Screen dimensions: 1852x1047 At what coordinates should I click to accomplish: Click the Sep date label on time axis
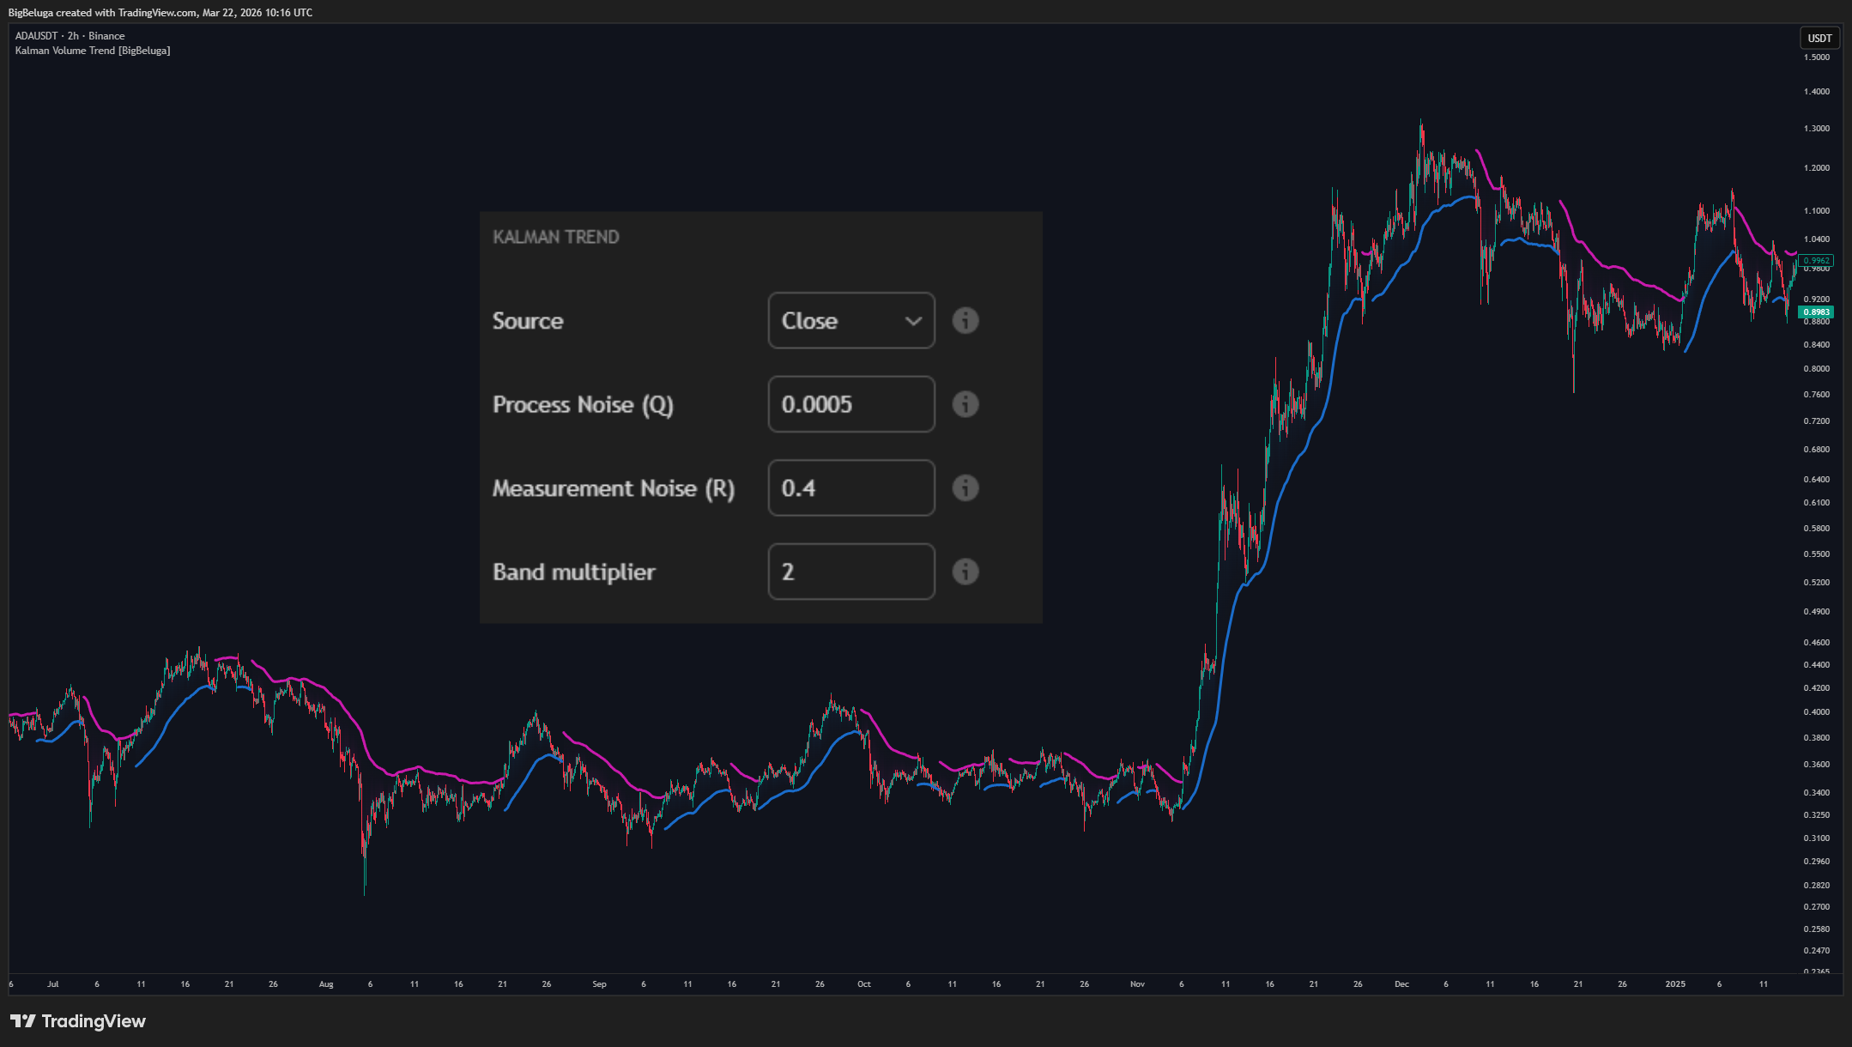599,984
